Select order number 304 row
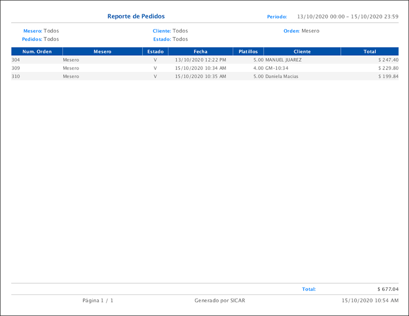Image resolution: width=409 pixels, height=316 pixels. click(16, 60)
